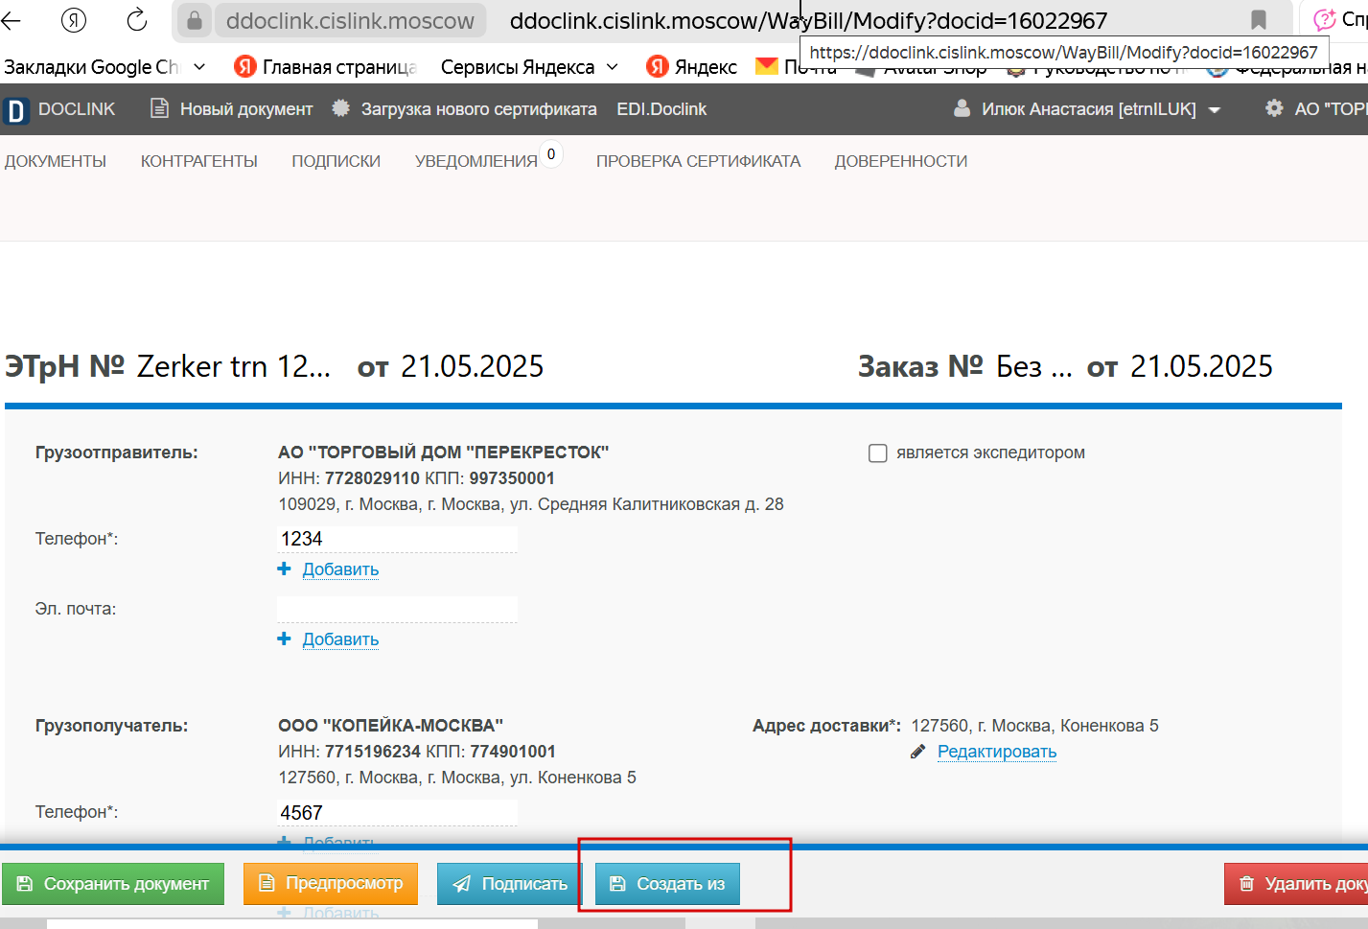Expand the Закладки Google Chrome folder arrow

[199, 66]
